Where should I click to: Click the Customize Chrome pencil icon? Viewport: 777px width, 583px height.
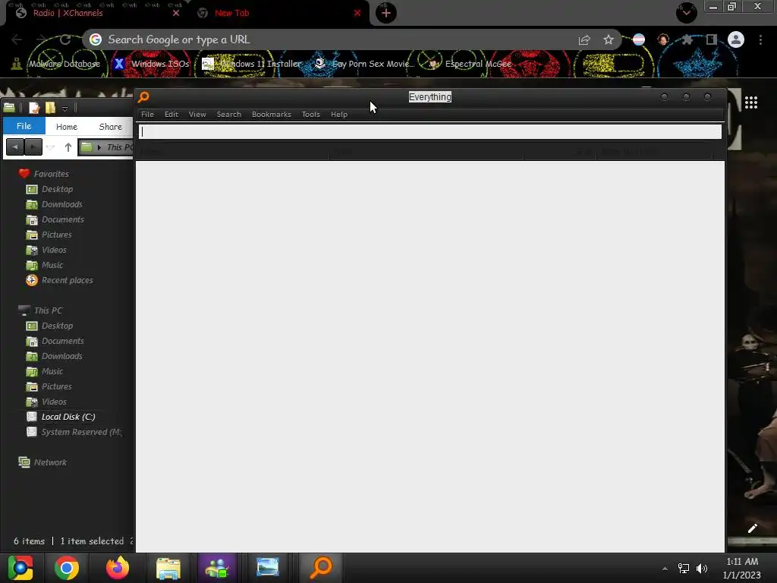752,528
